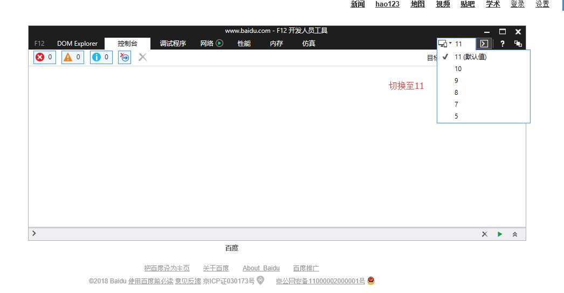Open the document mode dropdown showing 11
This screenshot has height=293, width=564.
[456, 44]
